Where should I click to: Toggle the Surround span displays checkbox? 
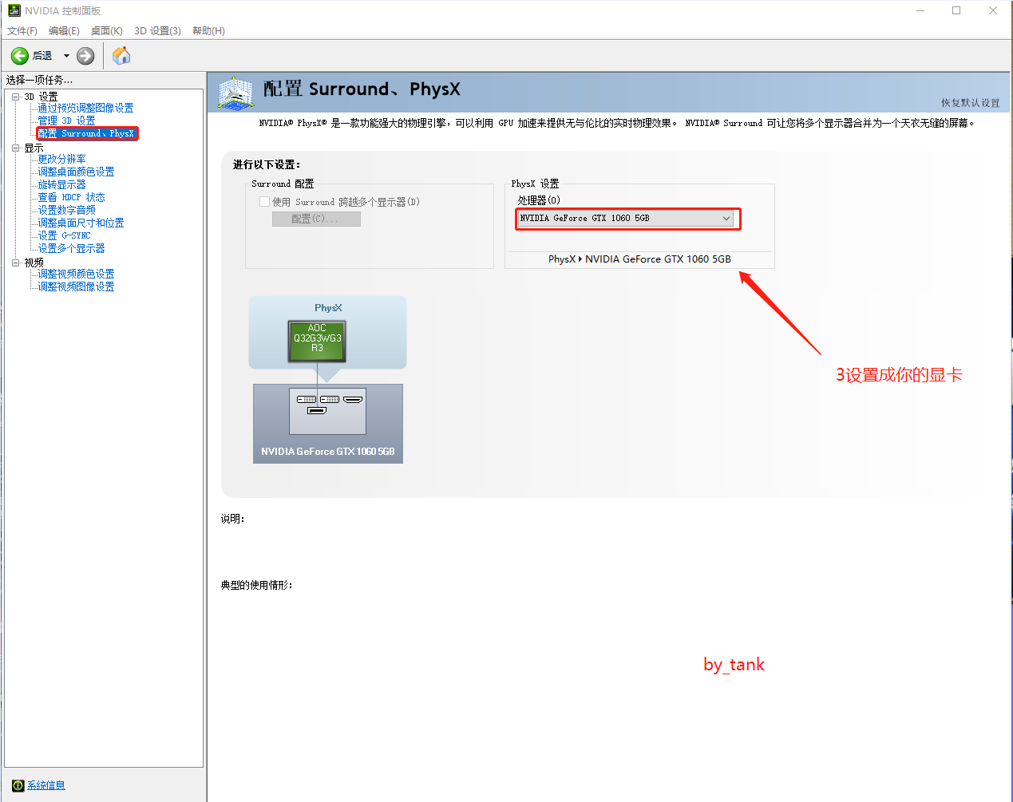(264, 202)
